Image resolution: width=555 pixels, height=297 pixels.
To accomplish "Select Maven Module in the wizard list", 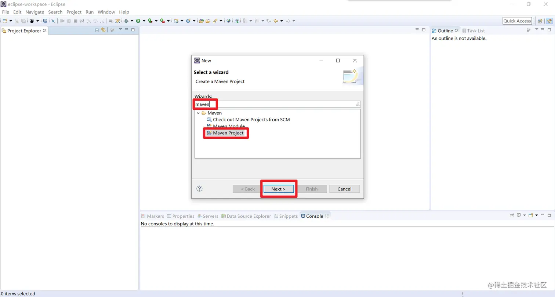I will pos(226,126).
